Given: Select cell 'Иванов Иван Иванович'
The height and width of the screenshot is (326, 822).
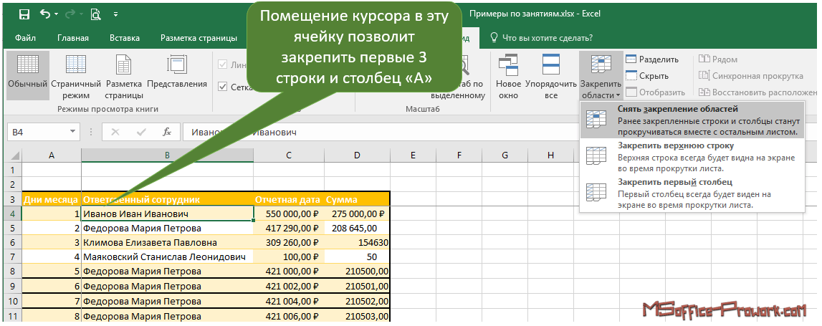Looking at the screenshot, I should tap(167, 214).
